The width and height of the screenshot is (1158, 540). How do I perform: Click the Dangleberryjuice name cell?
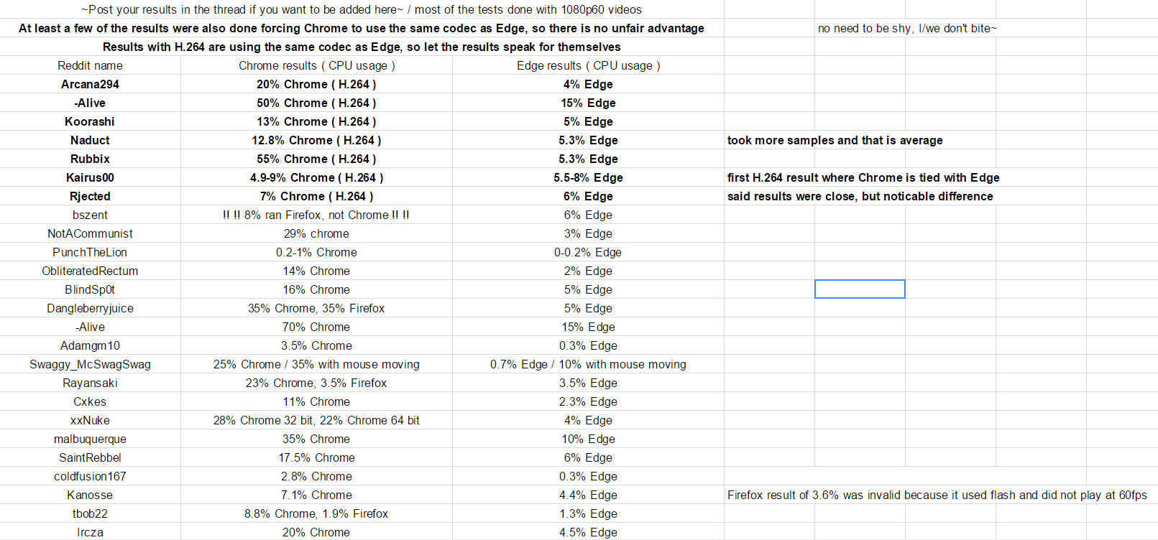90,308
